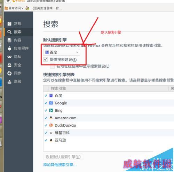This screenshot has height=172, width=174.
Task: Select the 搜索 magnifier icon in sidebar
Action: 9,32
